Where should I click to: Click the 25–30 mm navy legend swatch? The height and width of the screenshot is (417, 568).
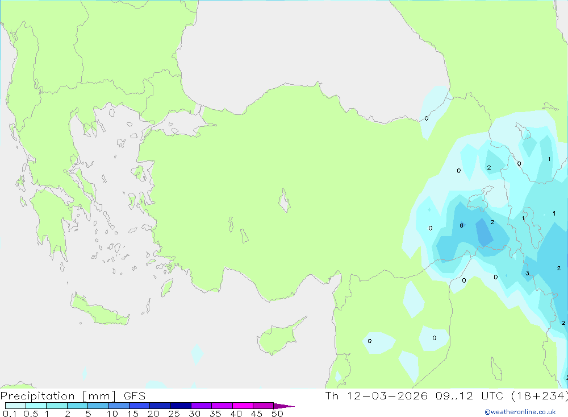(x=181, y=406)
